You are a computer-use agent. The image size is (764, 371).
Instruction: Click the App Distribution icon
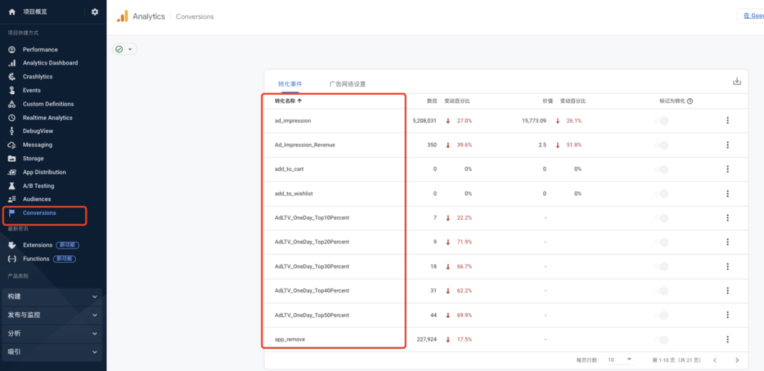12,172
